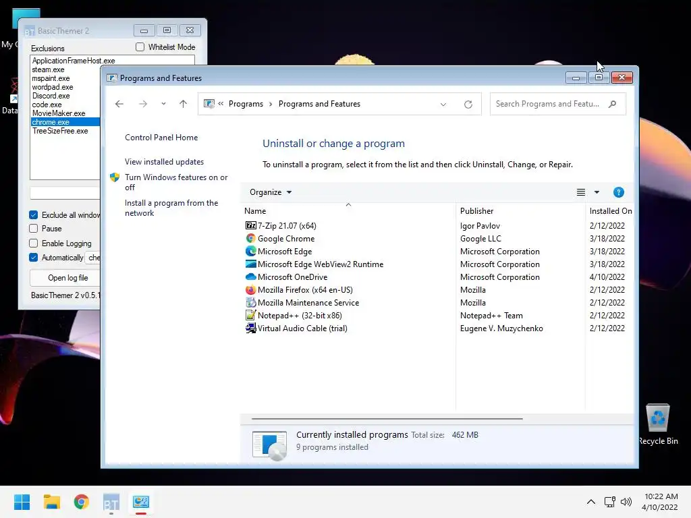Open help with the blue question icon
This screenshot has height=518, width=691.
pos(618,192)
